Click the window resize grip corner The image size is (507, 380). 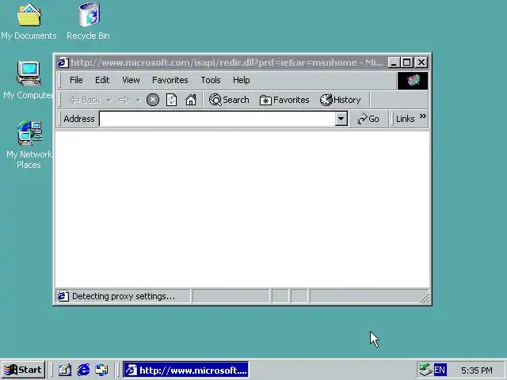click(x=425, y=298)
